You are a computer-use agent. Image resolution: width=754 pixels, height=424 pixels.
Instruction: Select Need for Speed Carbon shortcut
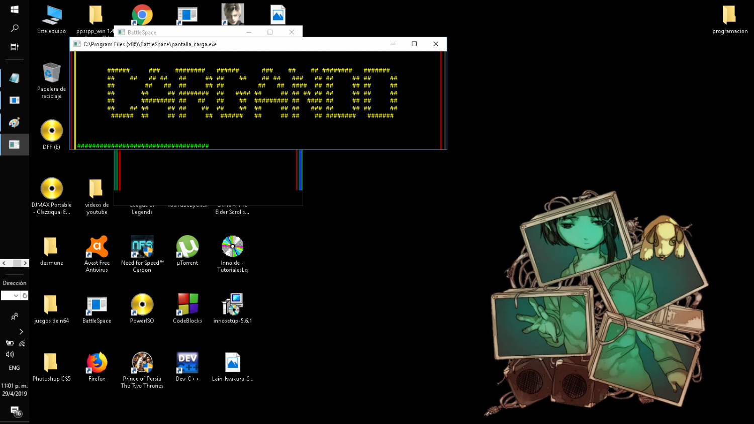tap(142, 254)
